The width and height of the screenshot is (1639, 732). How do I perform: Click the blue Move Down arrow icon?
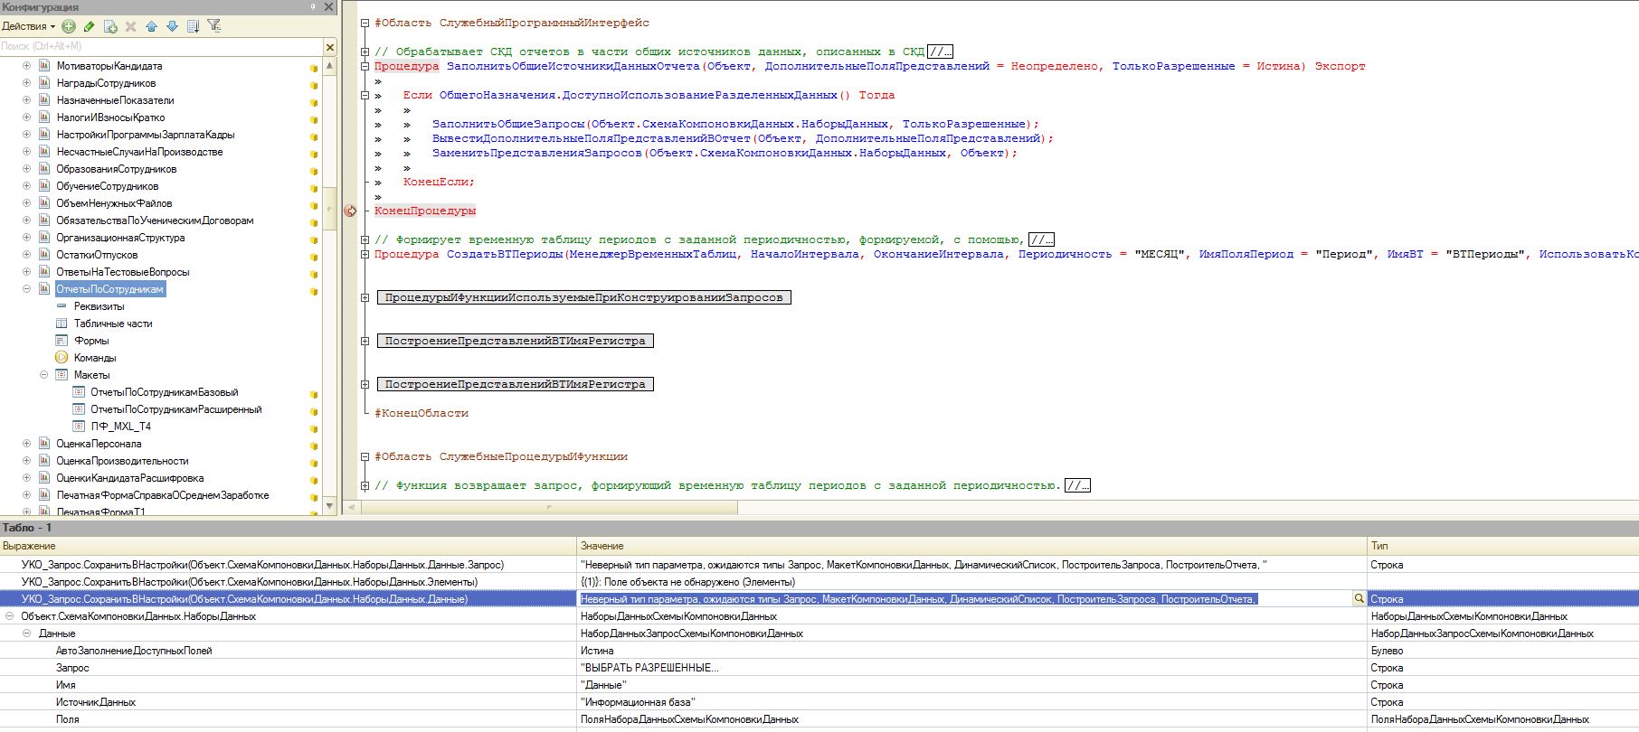(172, 26)
